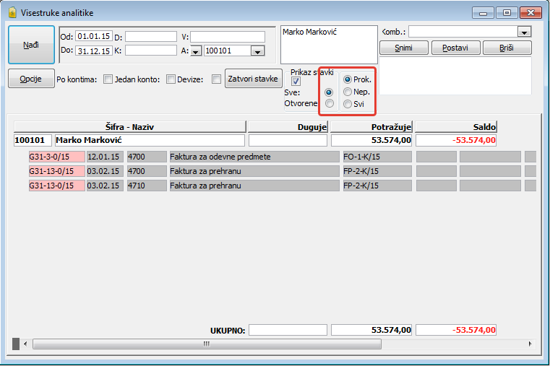Screen dimensions: 550x366
Task: Open the Opcije options button
Action: point(31,79)
